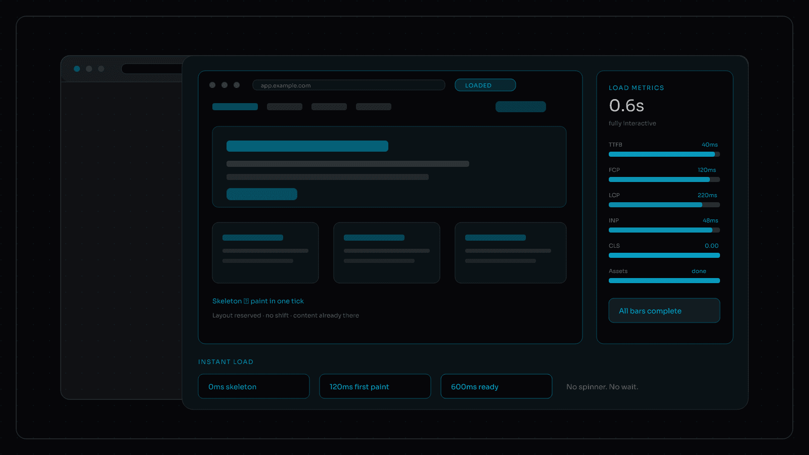
Task: Click the app.example.com address bar
Action: coord(349,85)
